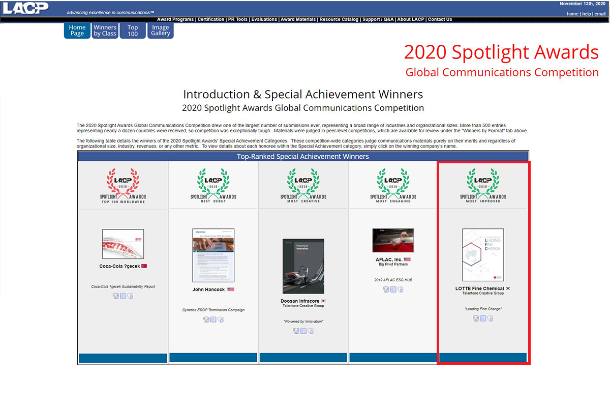Click "Talantone Creative Group" under LOTTE Fine Chemical
The image size is (610, 407).
(x=483, y=294)
